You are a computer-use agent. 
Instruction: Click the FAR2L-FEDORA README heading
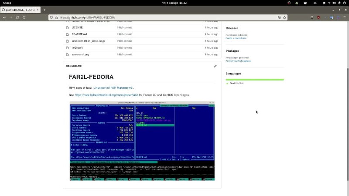[x=91, y=77]
